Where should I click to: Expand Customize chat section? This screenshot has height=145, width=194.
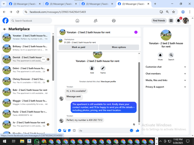point(166,67)
